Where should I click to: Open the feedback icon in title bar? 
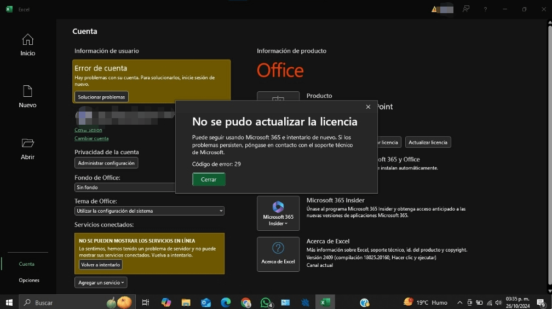(466, 9)
